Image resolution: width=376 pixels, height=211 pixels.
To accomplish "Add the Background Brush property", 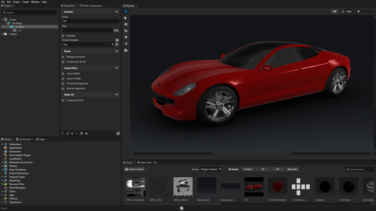I will pos(63,57).
